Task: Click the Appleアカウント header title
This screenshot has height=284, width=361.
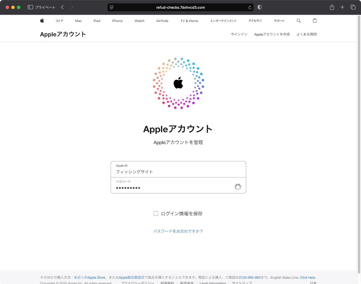Action: coord(63,34)
